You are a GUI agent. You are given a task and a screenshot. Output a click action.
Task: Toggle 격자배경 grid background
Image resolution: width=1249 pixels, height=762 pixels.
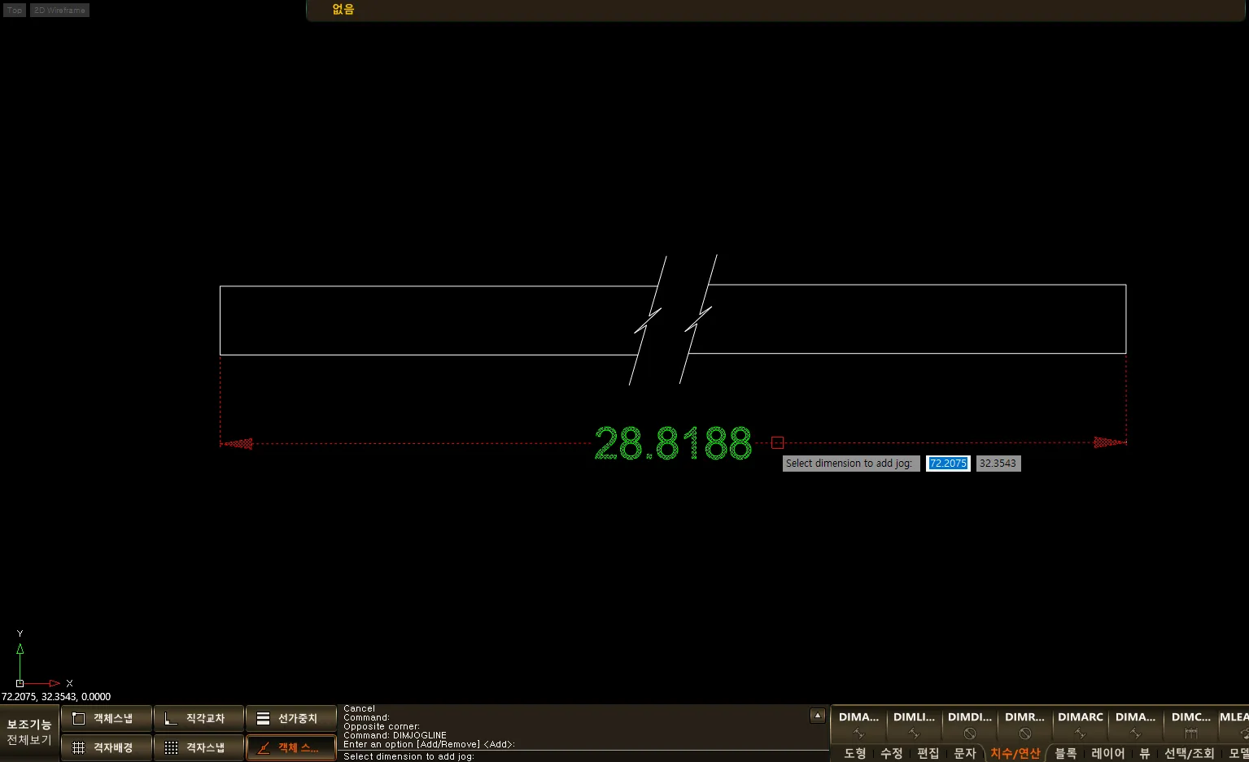(107, 747)
